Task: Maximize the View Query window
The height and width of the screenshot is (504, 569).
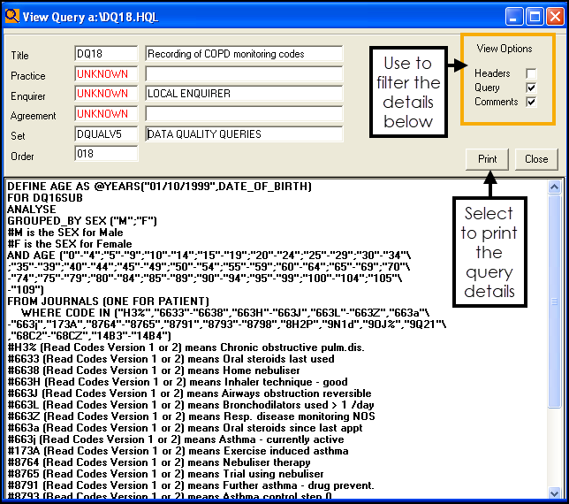Action: [535, 16]
